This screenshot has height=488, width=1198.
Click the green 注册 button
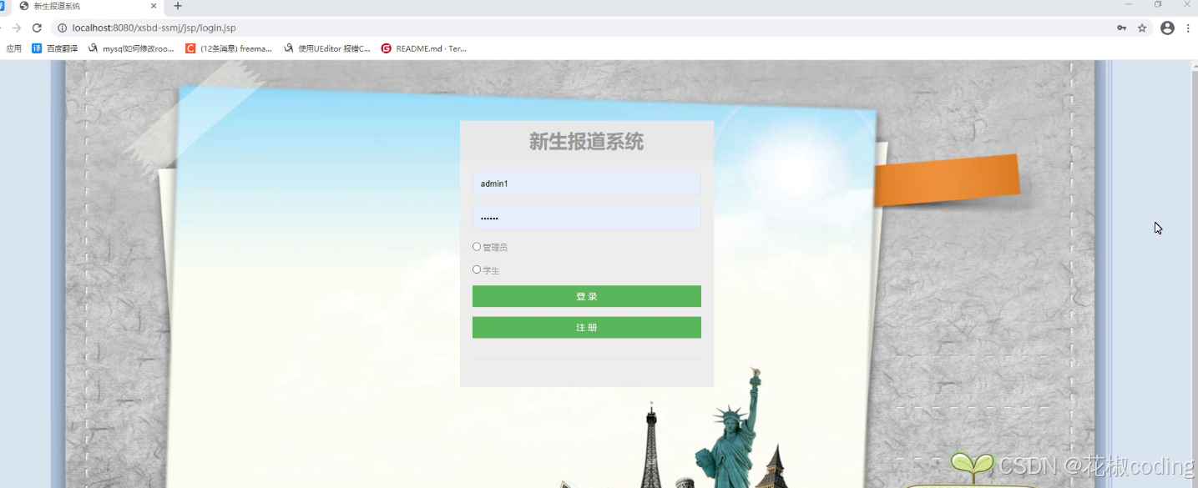586,327
